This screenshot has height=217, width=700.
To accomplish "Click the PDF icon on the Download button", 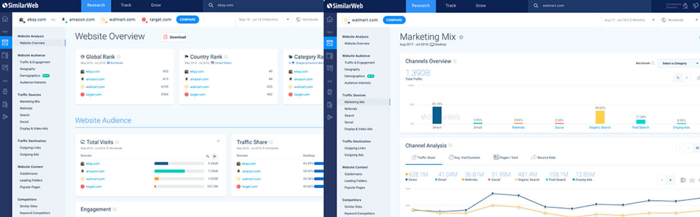I will pos(165,37).
